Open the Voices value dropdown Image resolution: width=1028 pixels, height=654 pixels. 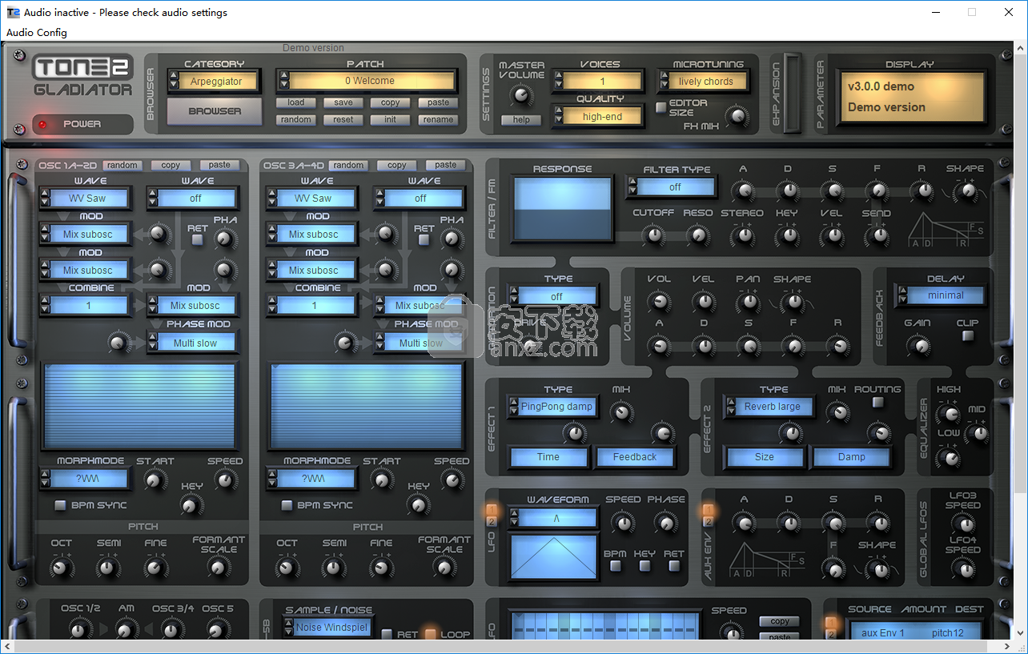tap(599, 81)
